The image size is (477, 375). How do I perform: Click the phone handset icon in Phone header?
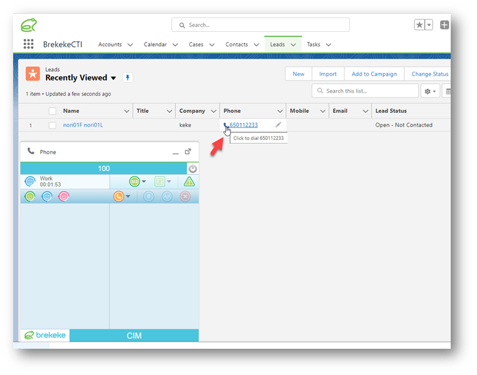point(31,151)
